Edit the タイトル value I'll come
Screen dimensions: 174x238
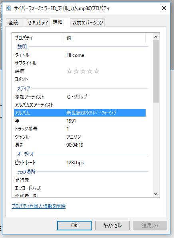[x=75, y=55]
